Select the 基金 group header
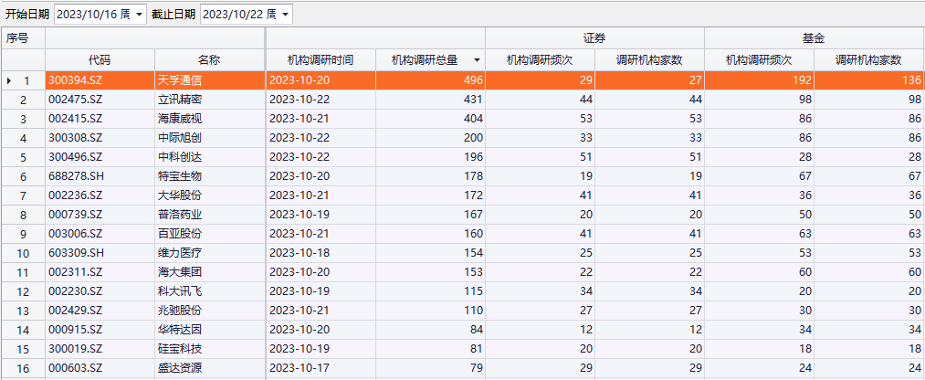This screenshot has height=380, width=925. [x=814, y=38]
